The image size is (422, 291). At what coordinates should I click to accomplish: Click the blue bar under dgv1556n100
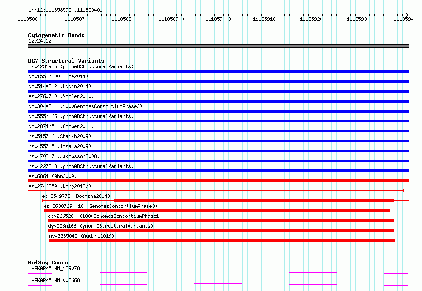218,81
